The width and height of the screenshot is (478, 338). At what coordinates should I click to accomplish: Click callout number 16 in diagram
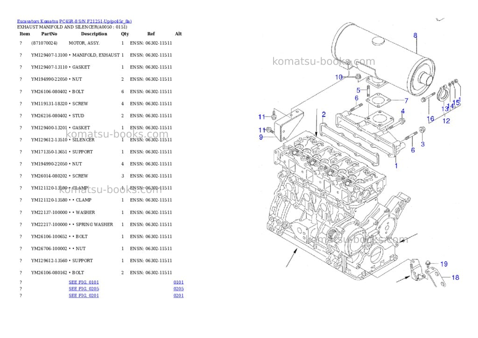click(x=430, y=119)
